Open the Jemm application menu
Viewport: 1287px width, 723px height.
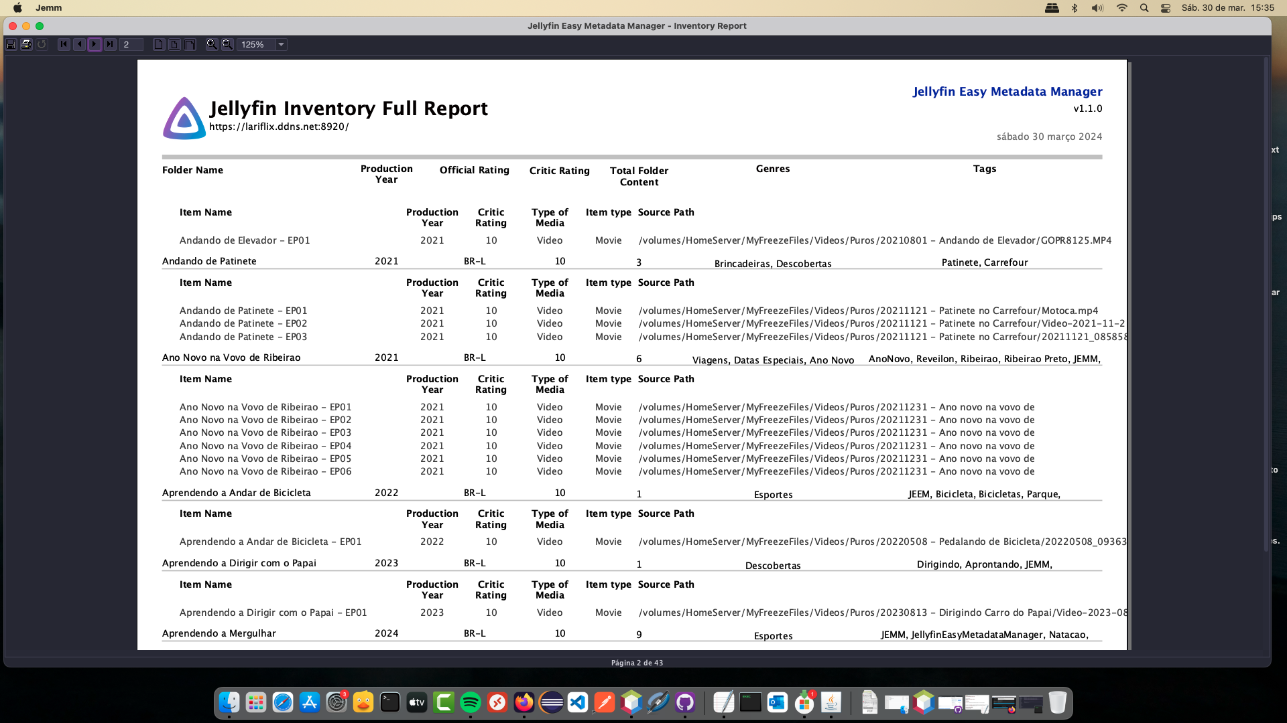pyautogui.click(x=49, y=8)
